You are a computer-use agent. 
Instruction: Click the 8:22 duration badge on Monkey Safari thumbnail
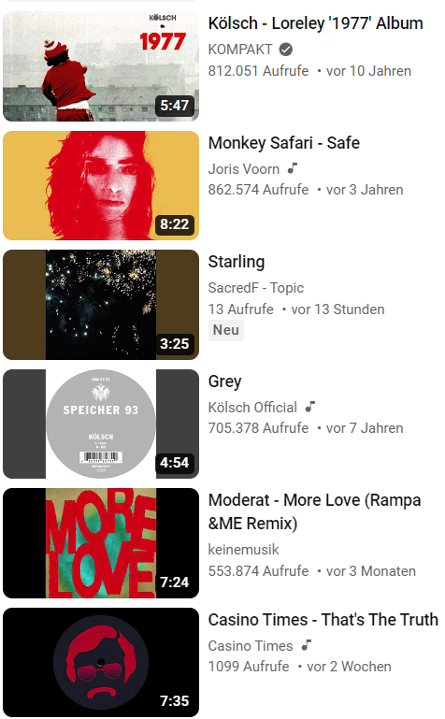[x=174, y=224]
